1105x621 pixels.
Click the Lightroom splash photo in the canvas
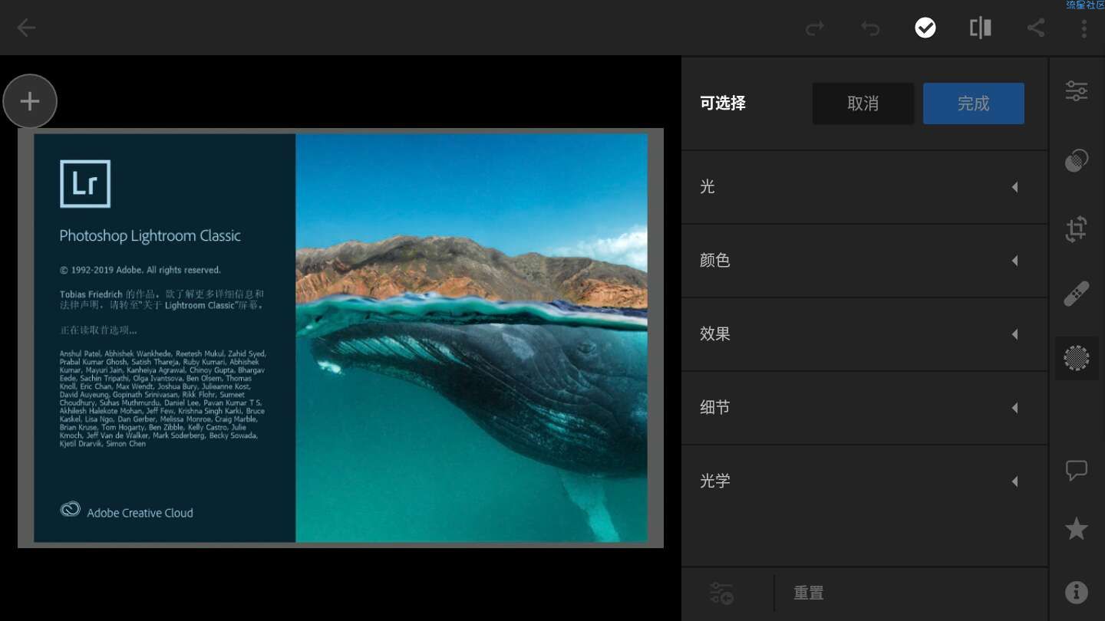click(341, 338)
